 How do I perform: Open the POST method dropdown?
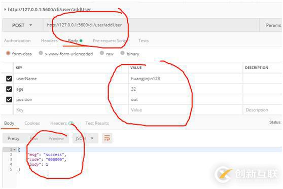coord(22,25)
